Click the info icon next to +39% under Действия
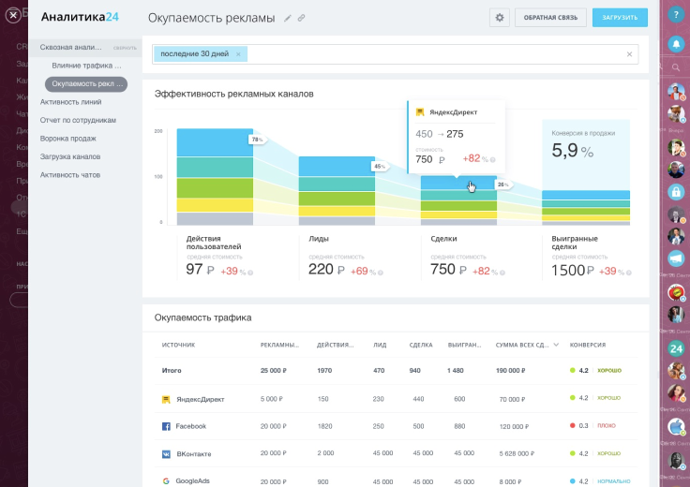 coord(250,273)
